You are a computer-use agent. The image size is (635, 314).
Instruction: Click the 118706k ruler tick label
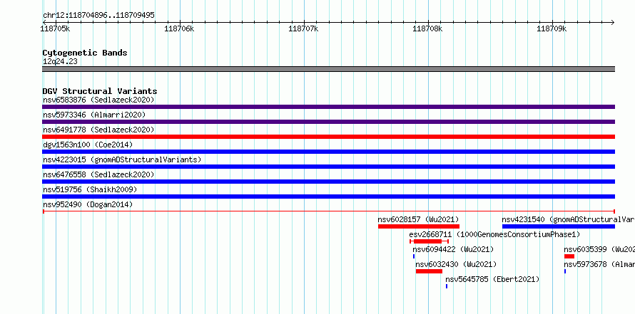click(179, 28)
